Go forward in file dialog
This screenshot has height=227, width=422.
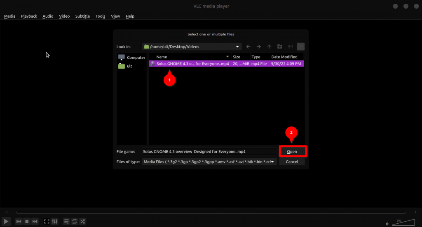[x=259, y=46]
